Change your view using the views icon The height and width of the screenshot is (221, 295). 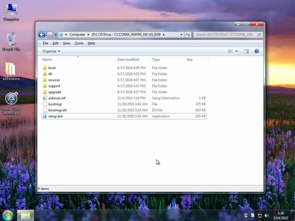click(230, 51)
